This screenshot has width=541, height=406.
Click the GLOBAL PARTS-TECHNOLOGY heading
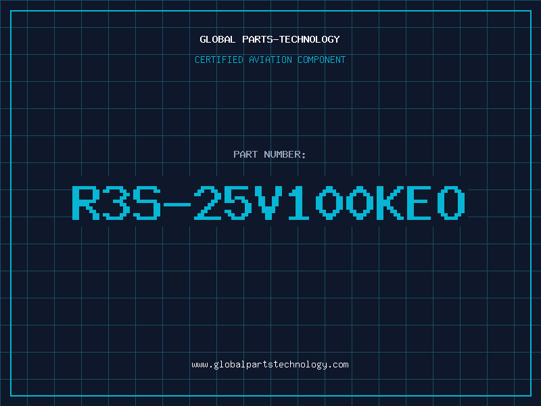click(270, 39)
